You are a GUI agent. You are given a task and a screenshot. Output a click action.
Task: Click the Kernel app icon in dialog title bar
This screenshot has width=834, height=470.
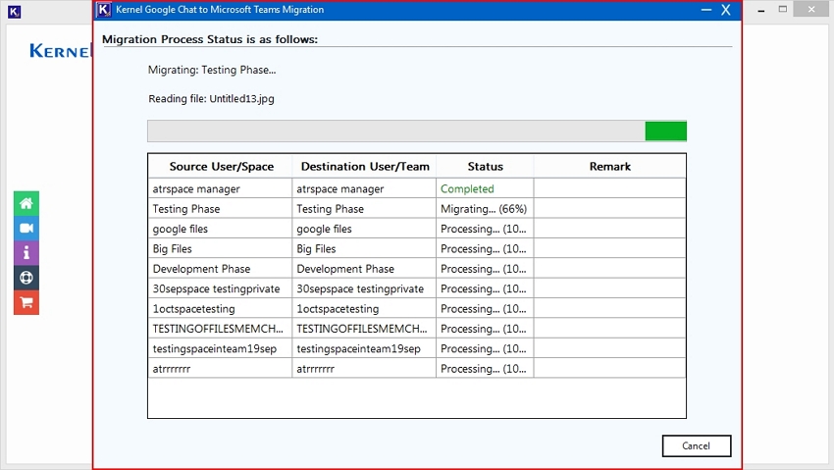click(104, 10)
